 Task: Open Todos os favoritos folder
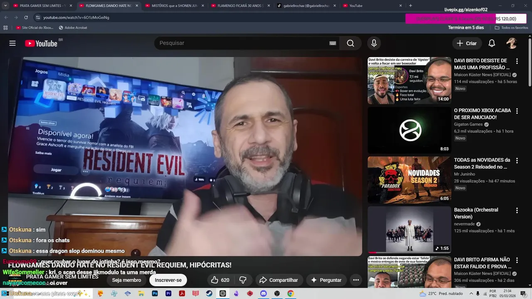(x=512, y=28)
